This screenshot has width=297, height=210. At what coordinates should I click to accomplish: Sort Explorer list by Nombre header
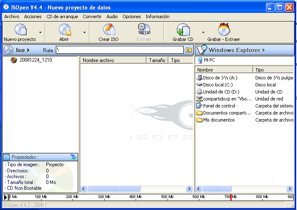click(224, 70)
